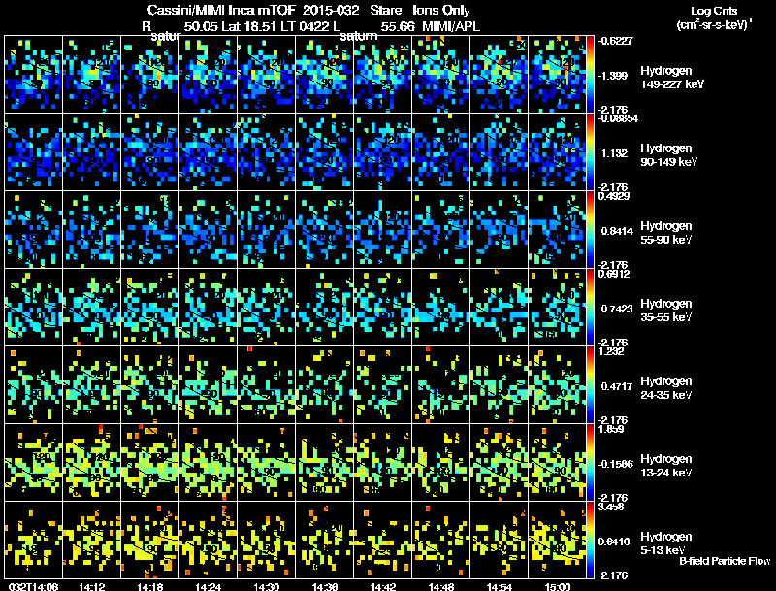The width and height of the screenshot is (776, 591).
Task: Click the '14:18' time axis label
Action: coord(150,586)
